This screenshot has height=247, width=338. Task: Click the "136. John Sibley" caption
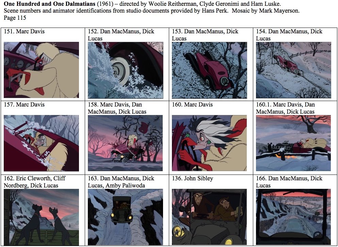tap(193, 179)
